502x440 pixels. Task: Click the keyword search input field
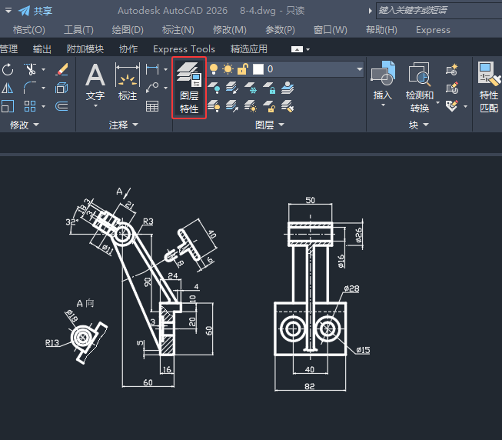coord(439,11)
